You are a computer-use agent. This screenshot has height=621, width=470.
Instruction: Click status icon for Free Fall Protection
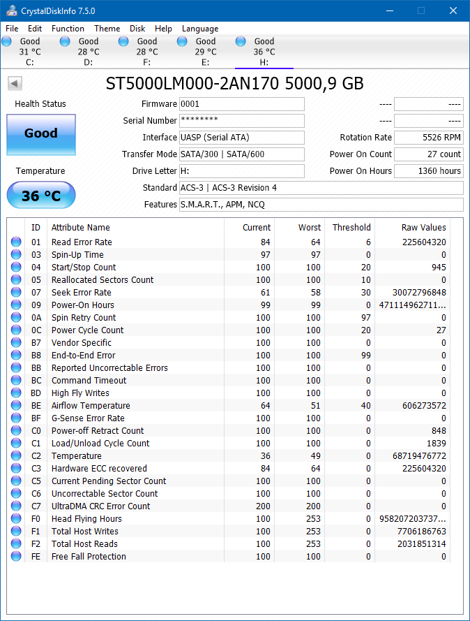[16, 556]
